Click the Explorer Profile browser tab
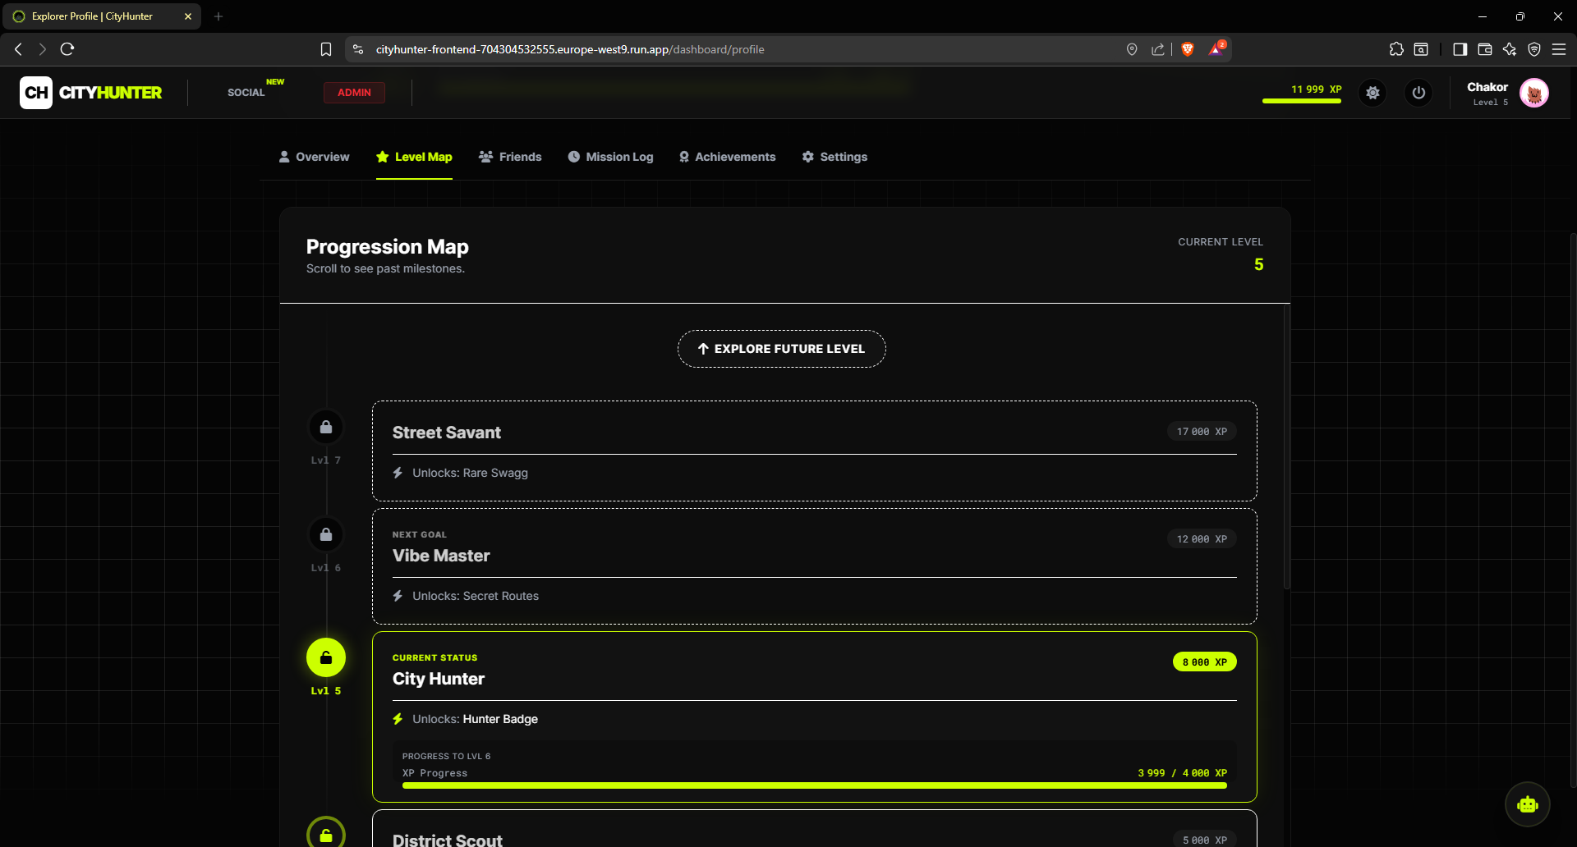The height and width of the screenshot is (847, 1577). tap(101, 16)
